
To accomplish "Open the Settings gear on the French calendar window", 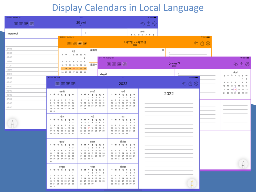I will [x=154, y=24].
